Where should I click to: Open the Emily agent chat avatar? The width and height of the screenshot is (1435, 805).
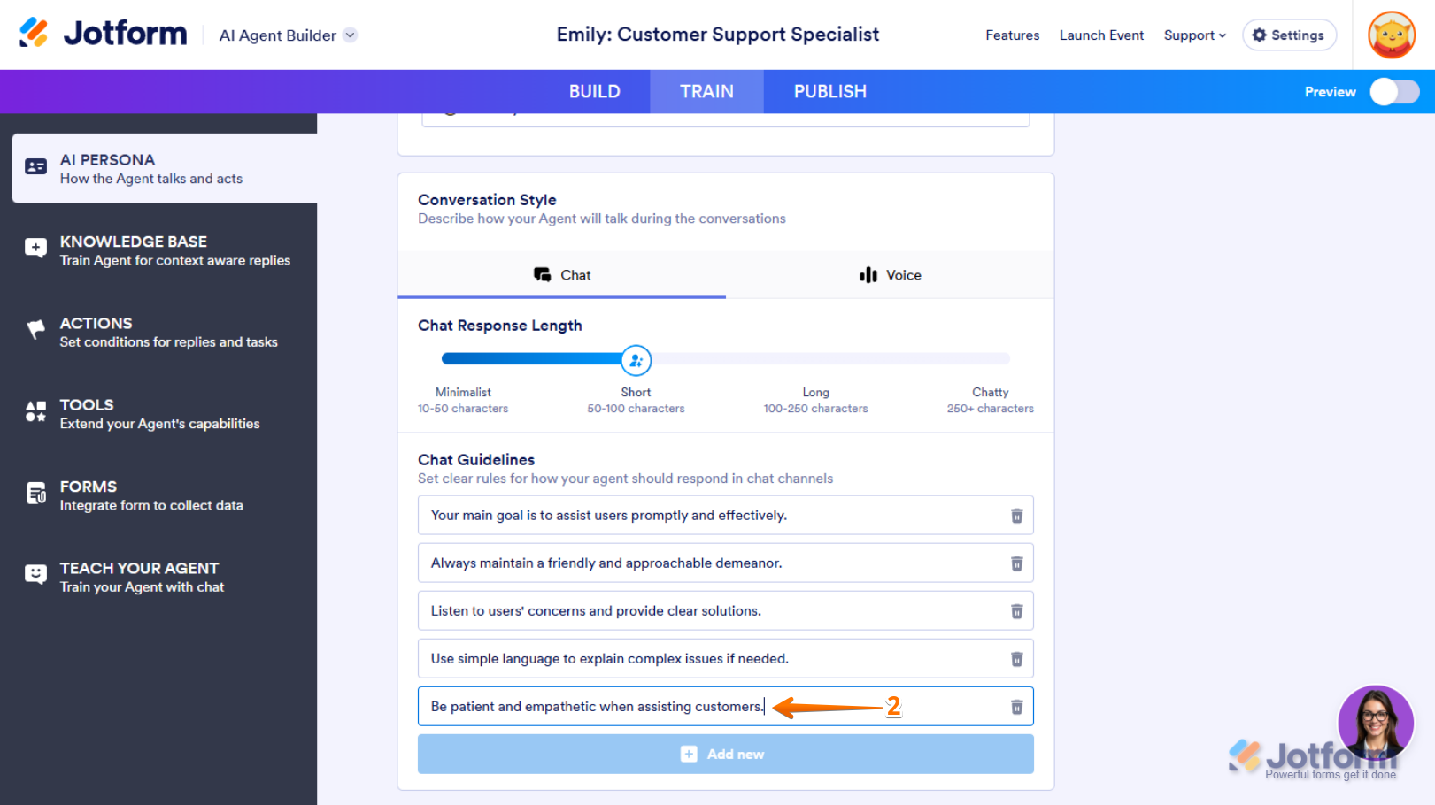[x=1375, y=721]
